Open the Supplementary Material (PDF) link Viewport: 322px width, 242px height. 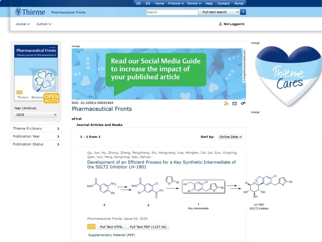pos(111,235)
